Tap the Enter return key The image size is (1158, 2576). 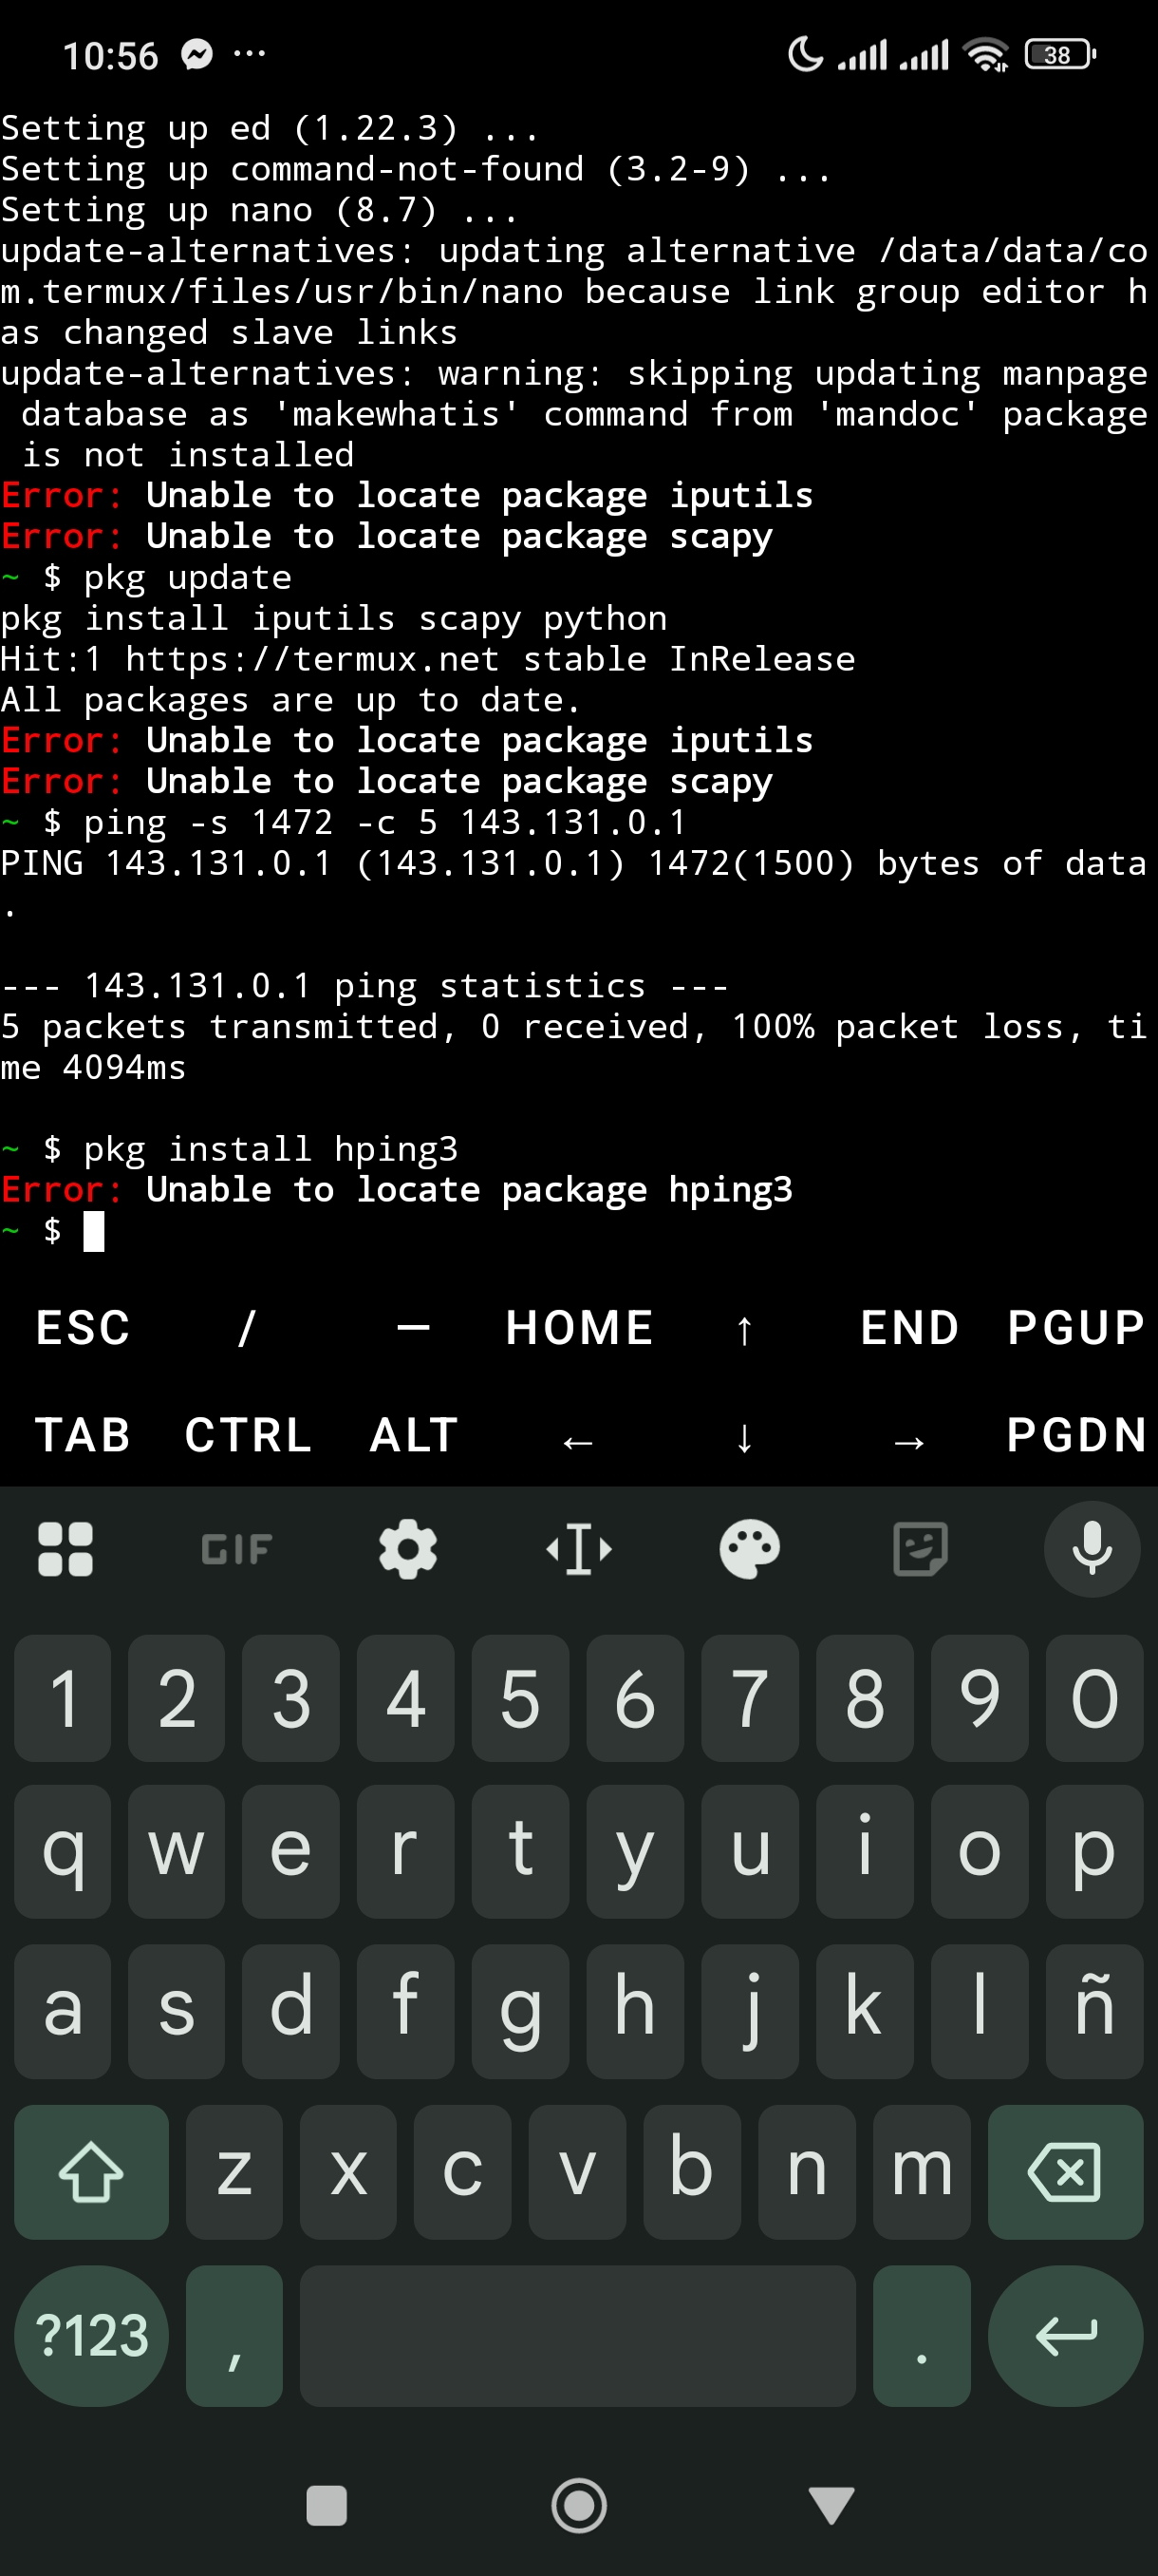(1065, 2335)
